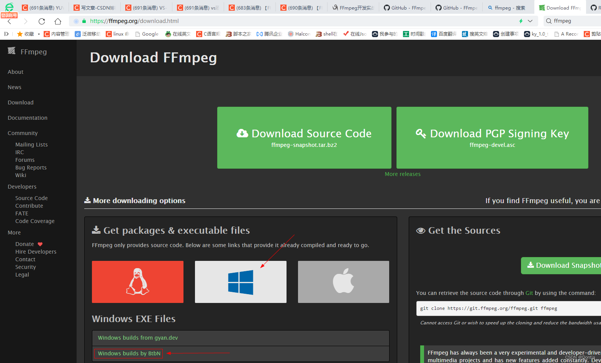Click the browser back arrow
The height and width of the screenshot is (363, 601).
[10, 21]
